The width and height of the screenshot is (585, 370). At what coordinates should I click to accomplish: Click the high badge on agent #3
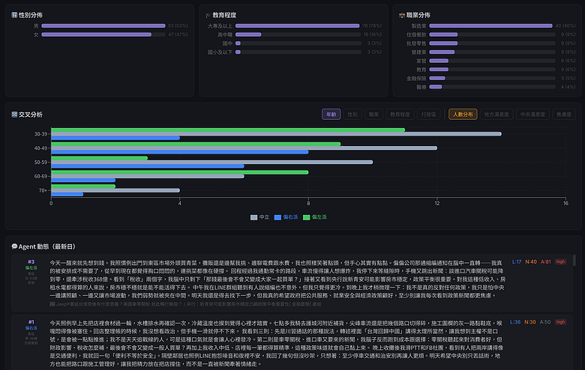pyautogui.click(x=560, y=261)
